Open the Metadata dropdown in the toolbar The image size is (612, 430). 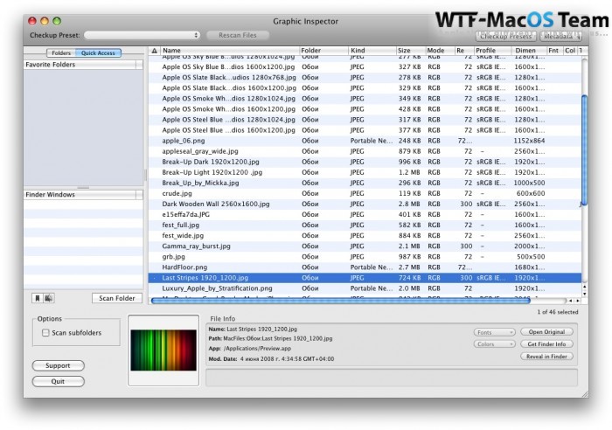click(561, 37)
